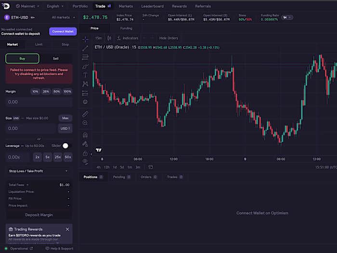The width and height of the screenshot is (337, 253).
Task: Open the prediction and measurement tools
Action: point(85,93)
